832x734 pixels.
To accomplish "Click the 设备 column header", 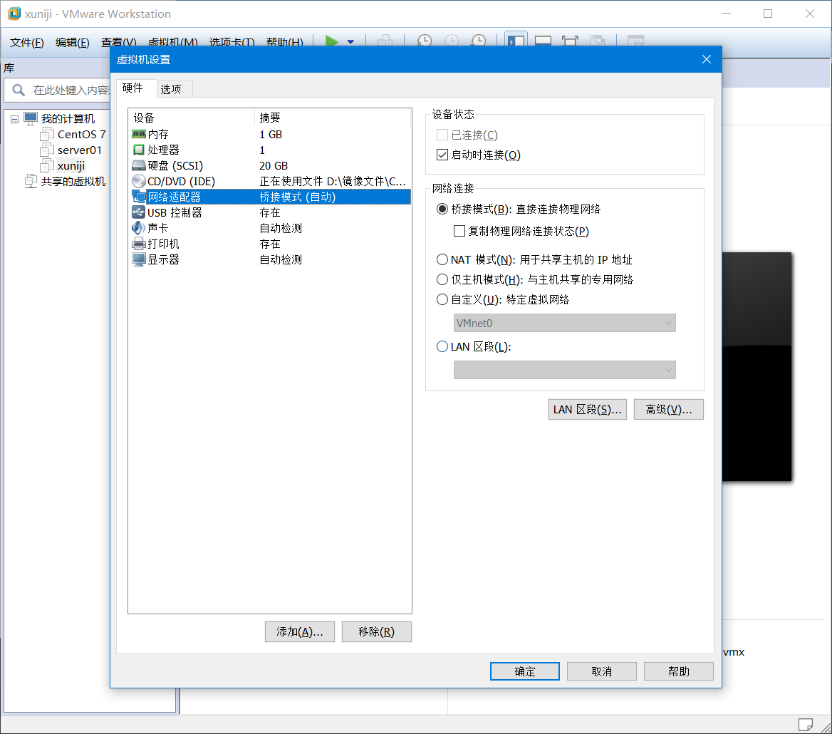I will 192,118.
